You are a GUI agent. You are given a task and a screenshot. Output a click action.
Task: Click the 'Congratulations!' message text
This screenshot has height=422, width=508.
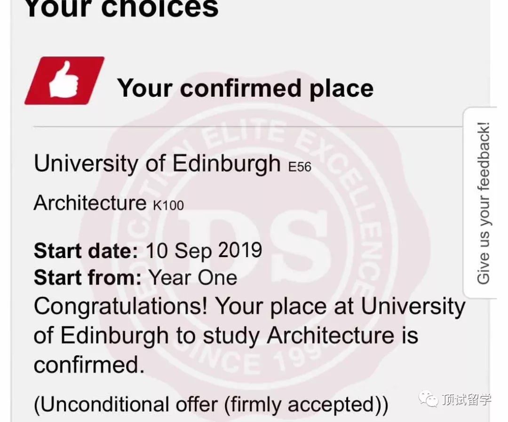click(120, 307)
